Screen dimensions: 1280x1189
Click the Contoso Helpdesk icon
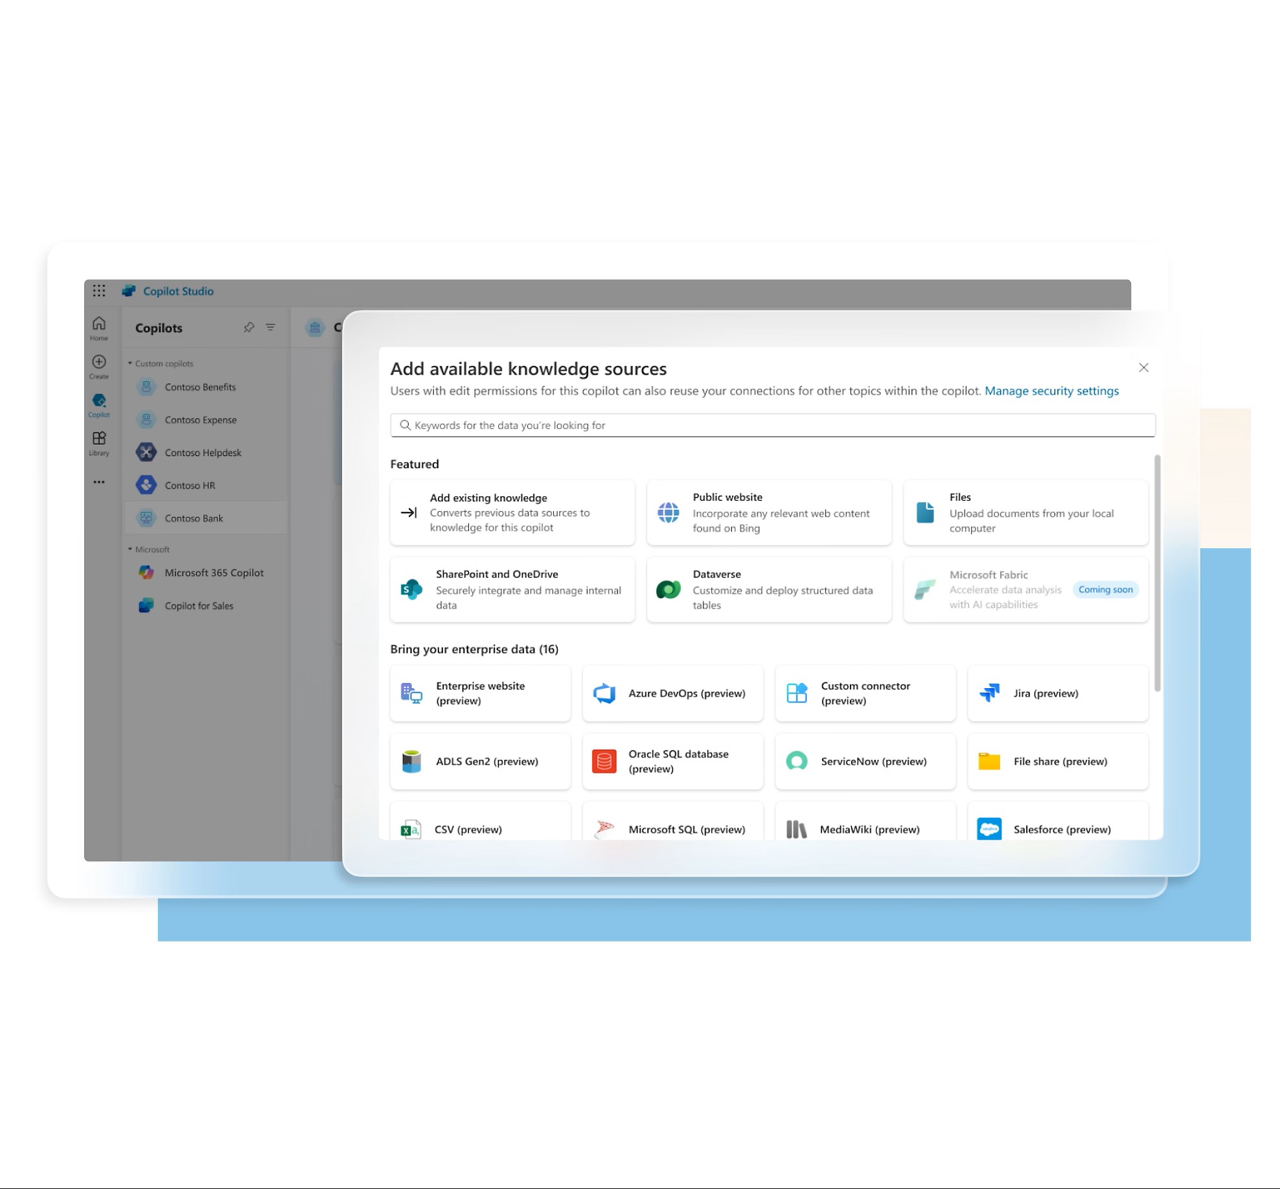(146, 452)
